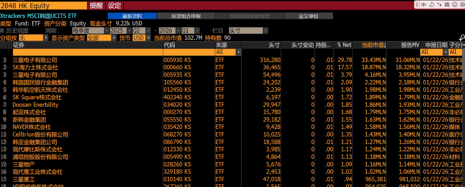This screenshot has height=187, width=465.
Task: Open the 货币 USD dropdown
Action: point(141,38)
